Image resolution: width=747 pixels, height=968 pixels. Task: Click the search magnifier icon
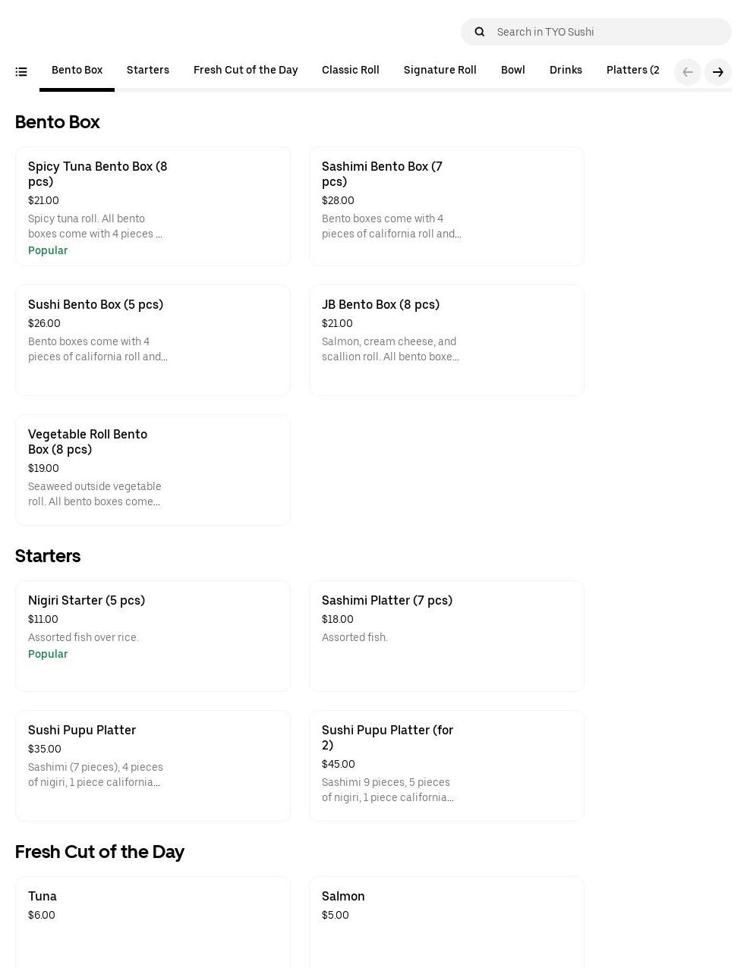[480, 32]
